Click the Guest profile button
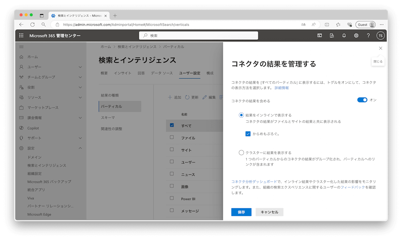The width and height of the screenshot is (402, 240). pos(365,24)
